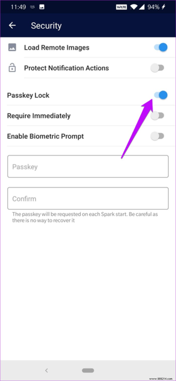The width and height of the screenshot is (176, 381).
Task: Enable Protect Notification Actions
Action: coord(158,68)
